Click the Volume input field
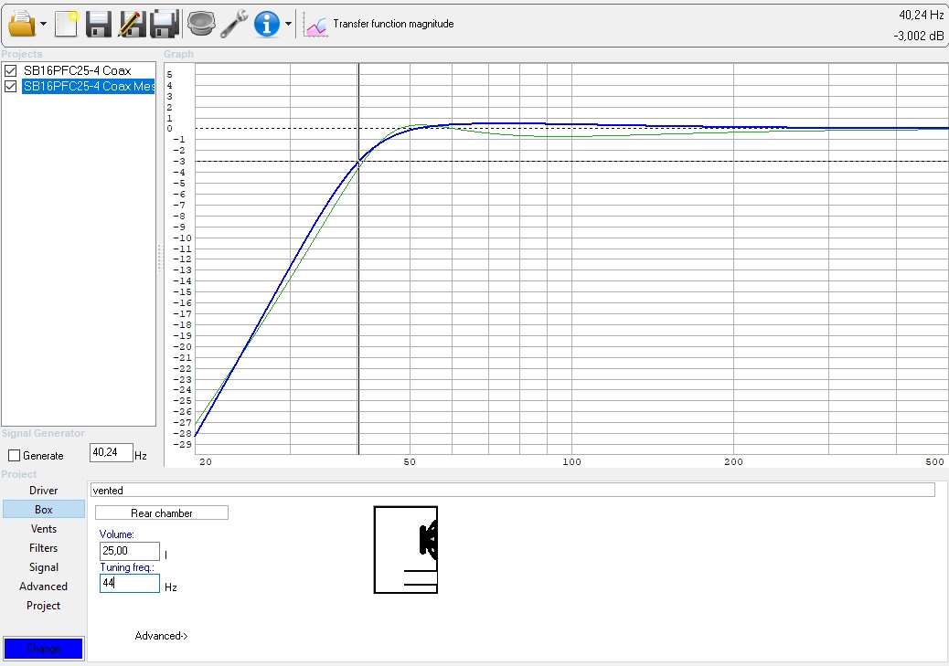 click(x=129, y=551)
